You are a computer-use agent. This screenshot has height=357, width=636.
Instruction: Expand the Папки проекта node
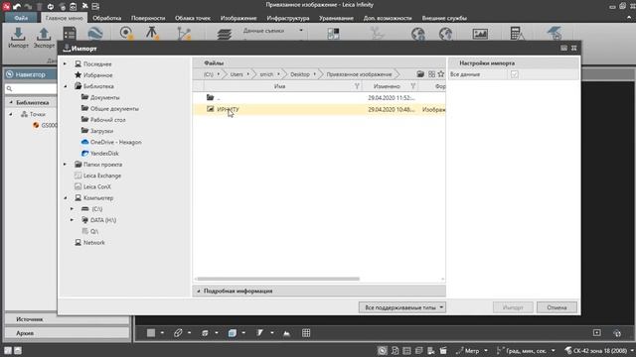65,165
